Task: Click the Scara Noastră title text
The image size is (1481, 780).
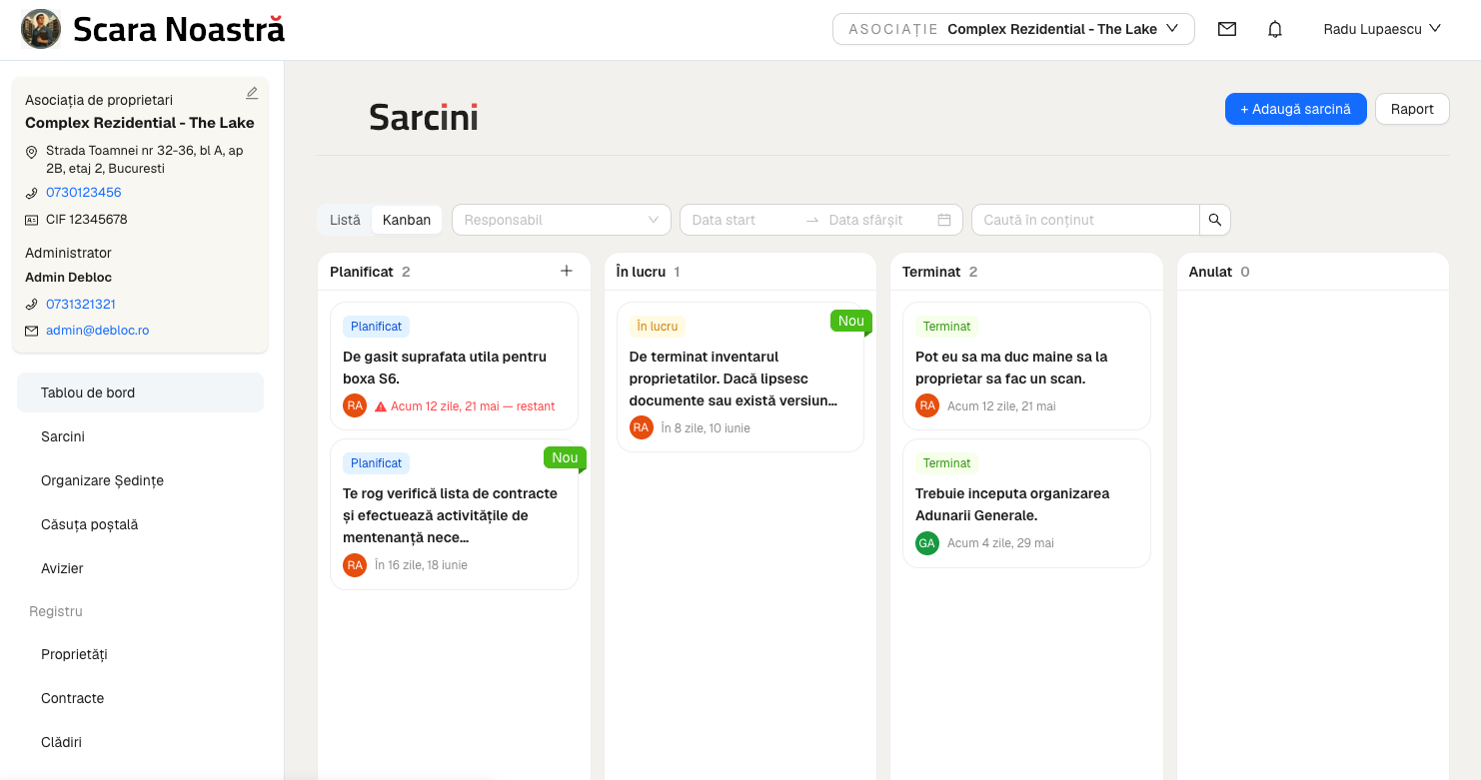Action: point(179,29)
